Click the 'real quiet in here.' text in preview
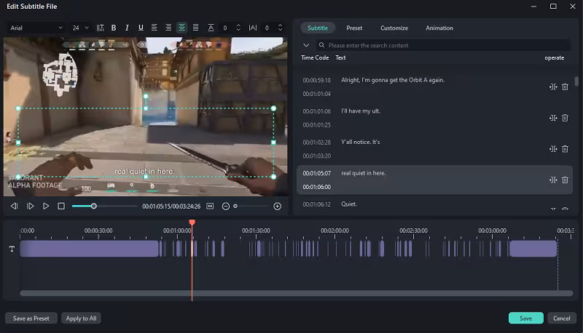 (144, 172)
